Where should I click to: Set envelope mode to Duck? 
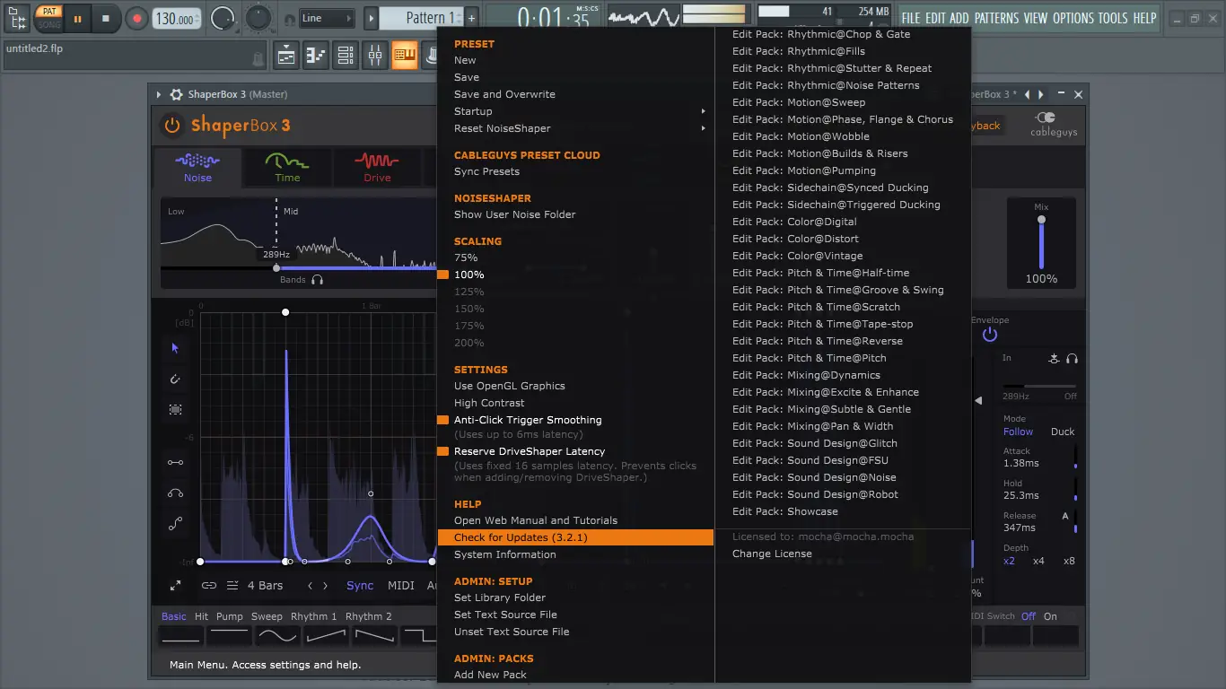point(1063,432)
